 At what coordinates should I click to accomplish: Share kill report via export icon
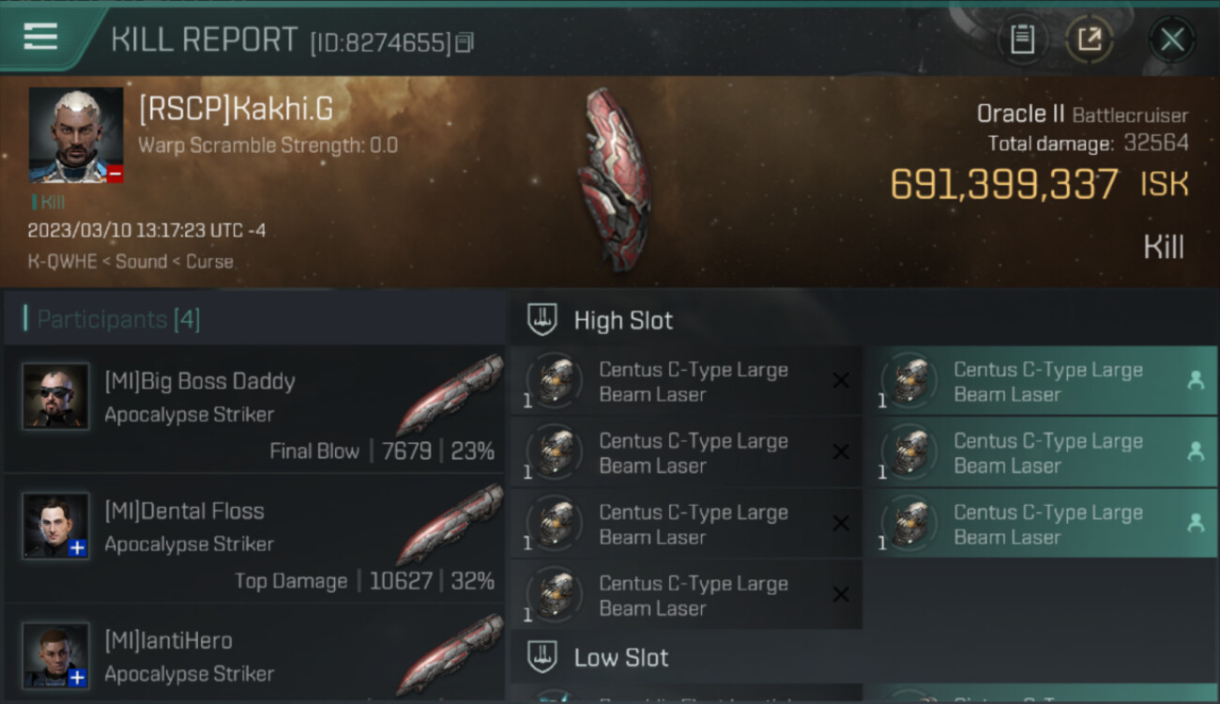pyautogui.click(x=1089, y=39)
